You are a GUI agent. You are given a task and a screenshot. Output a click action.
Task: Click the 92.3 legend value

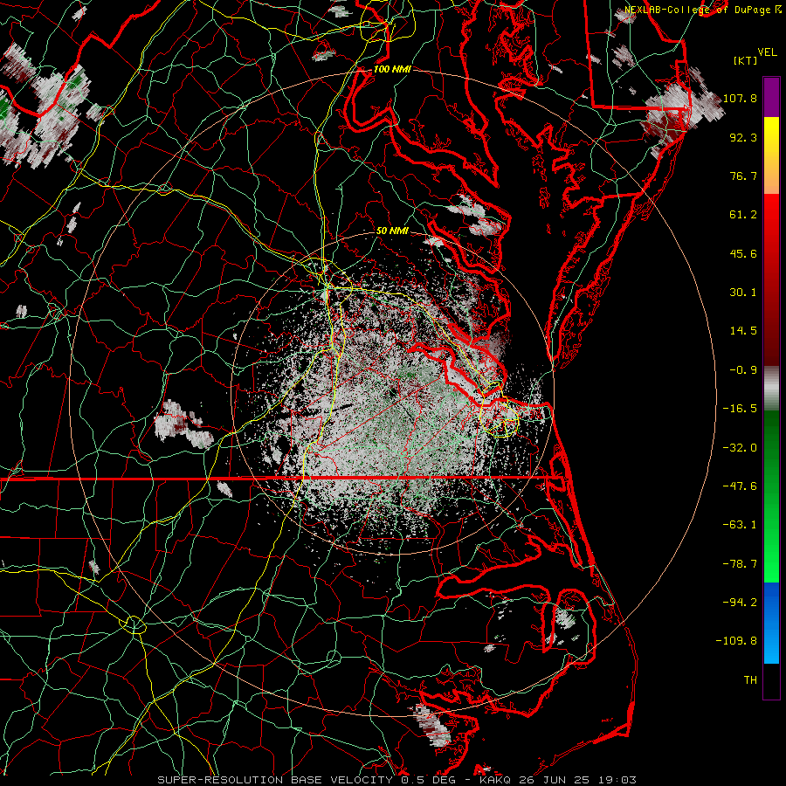743,137
